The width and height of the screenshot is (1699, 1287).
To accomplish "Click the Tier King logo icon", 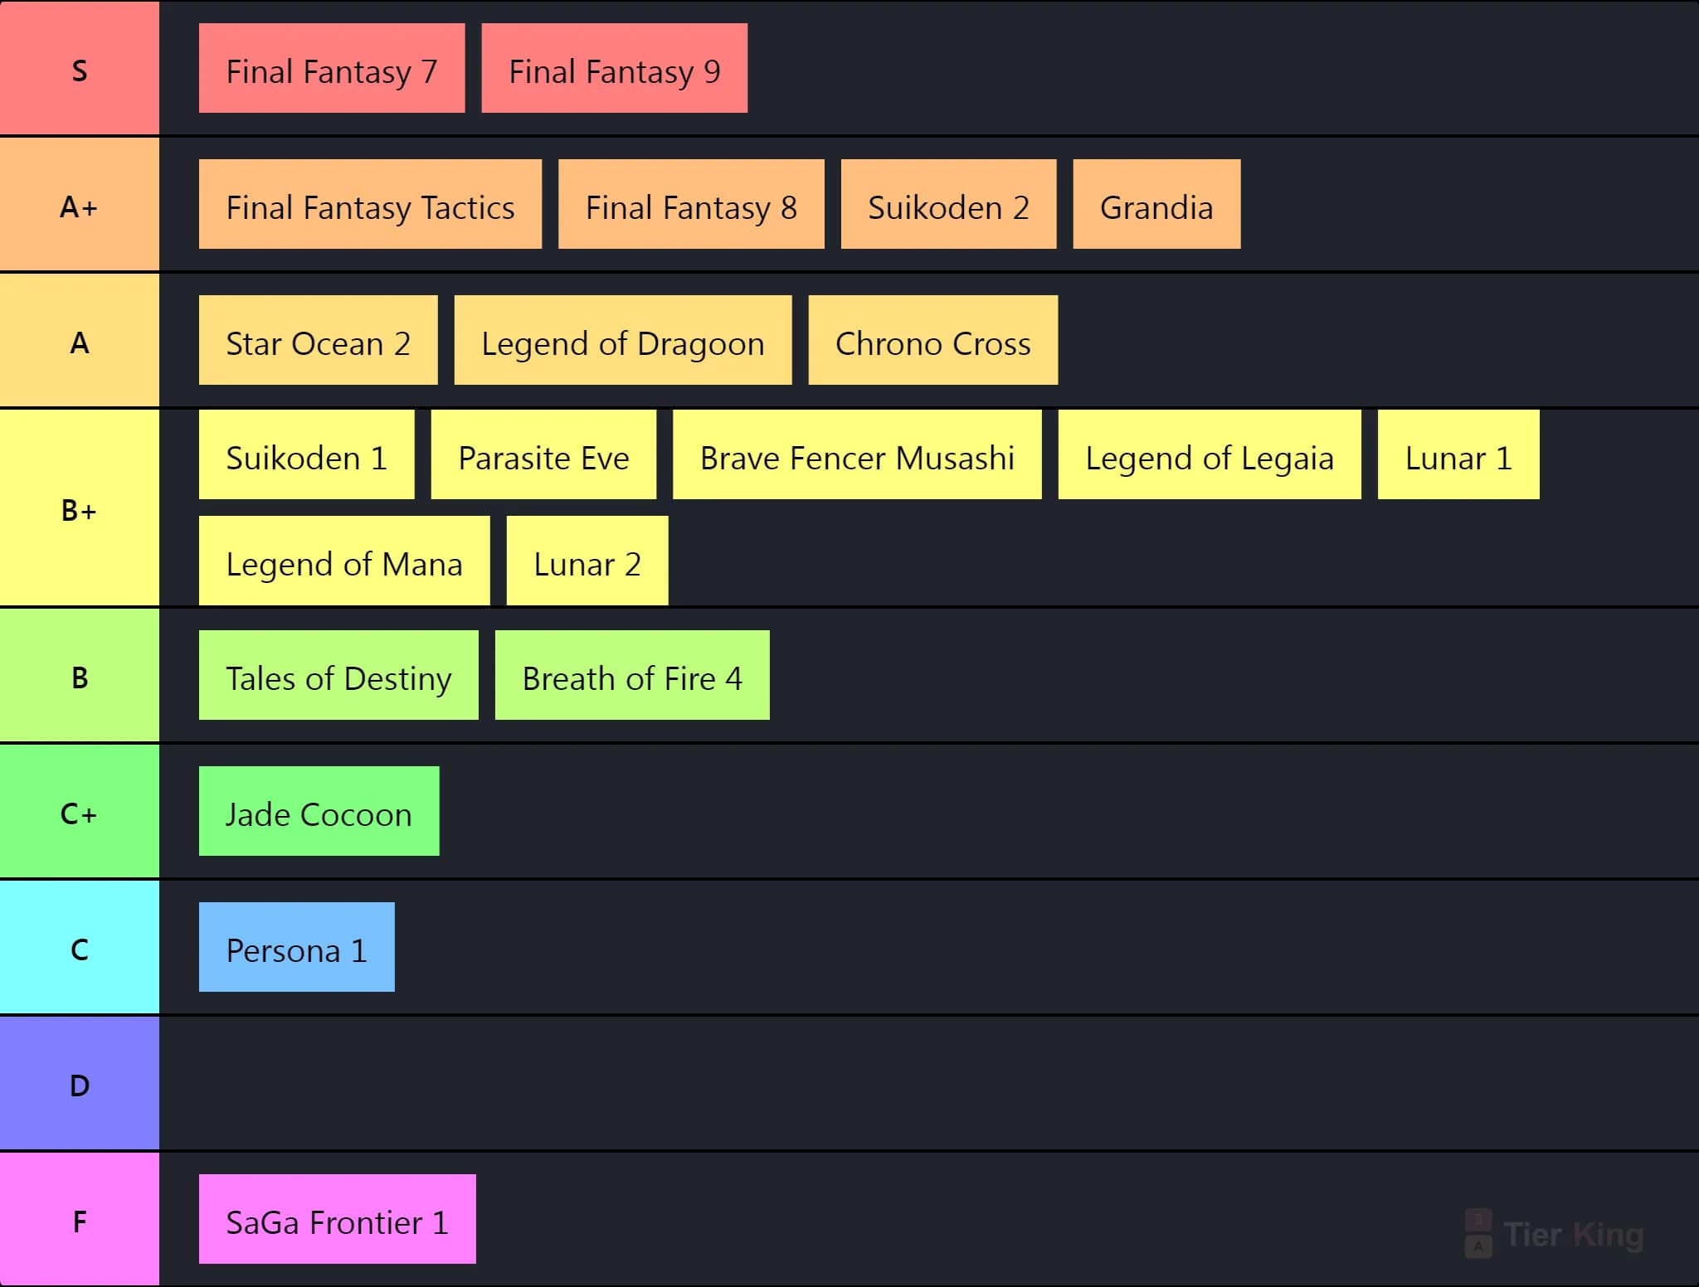I will click(x=1478, y=1233).
